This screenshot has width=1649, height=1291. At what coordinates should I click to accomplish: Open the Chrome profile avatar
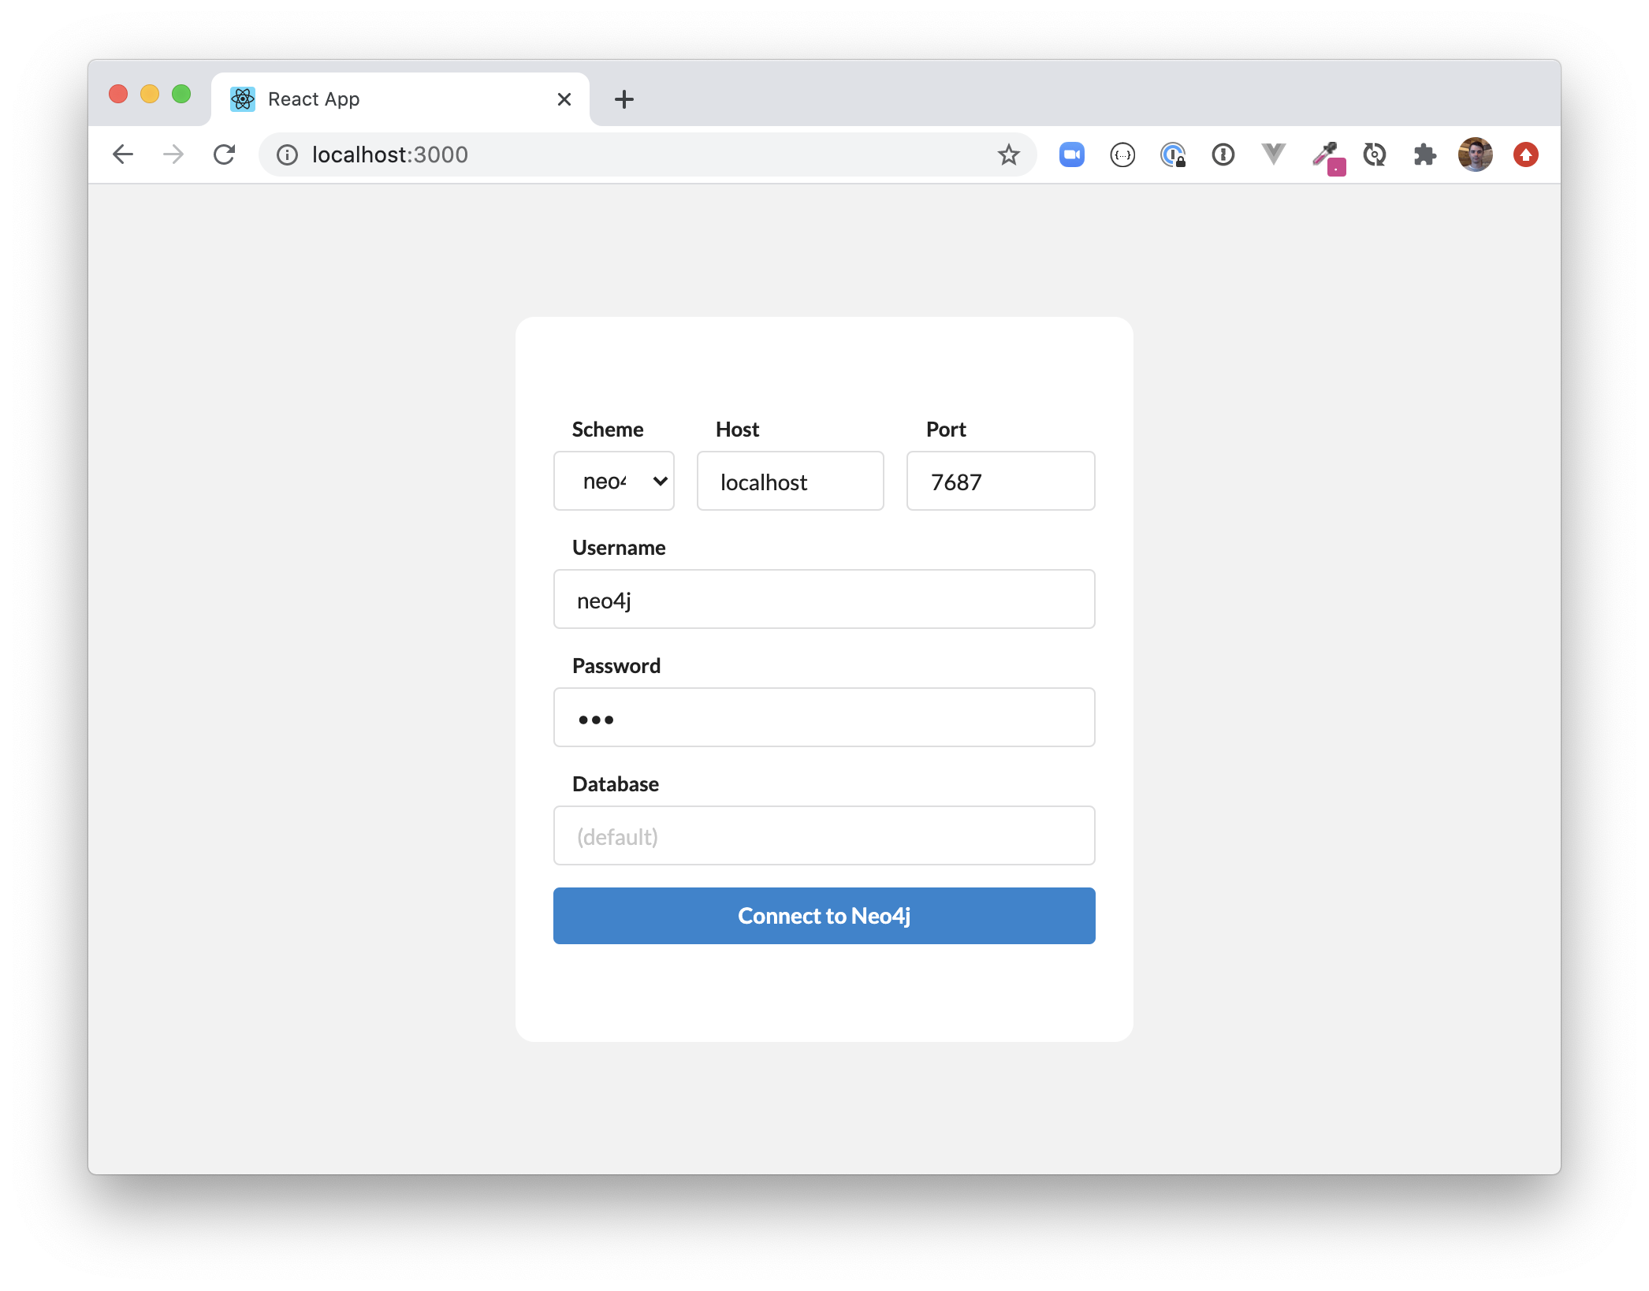click(1476, 154)
